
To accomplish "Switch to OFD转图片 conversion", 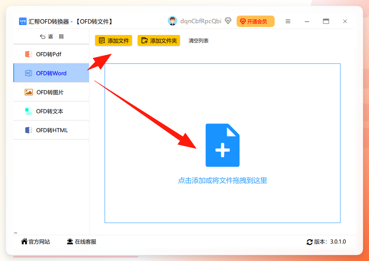I will pyautogui.click(x=51, y=92).
